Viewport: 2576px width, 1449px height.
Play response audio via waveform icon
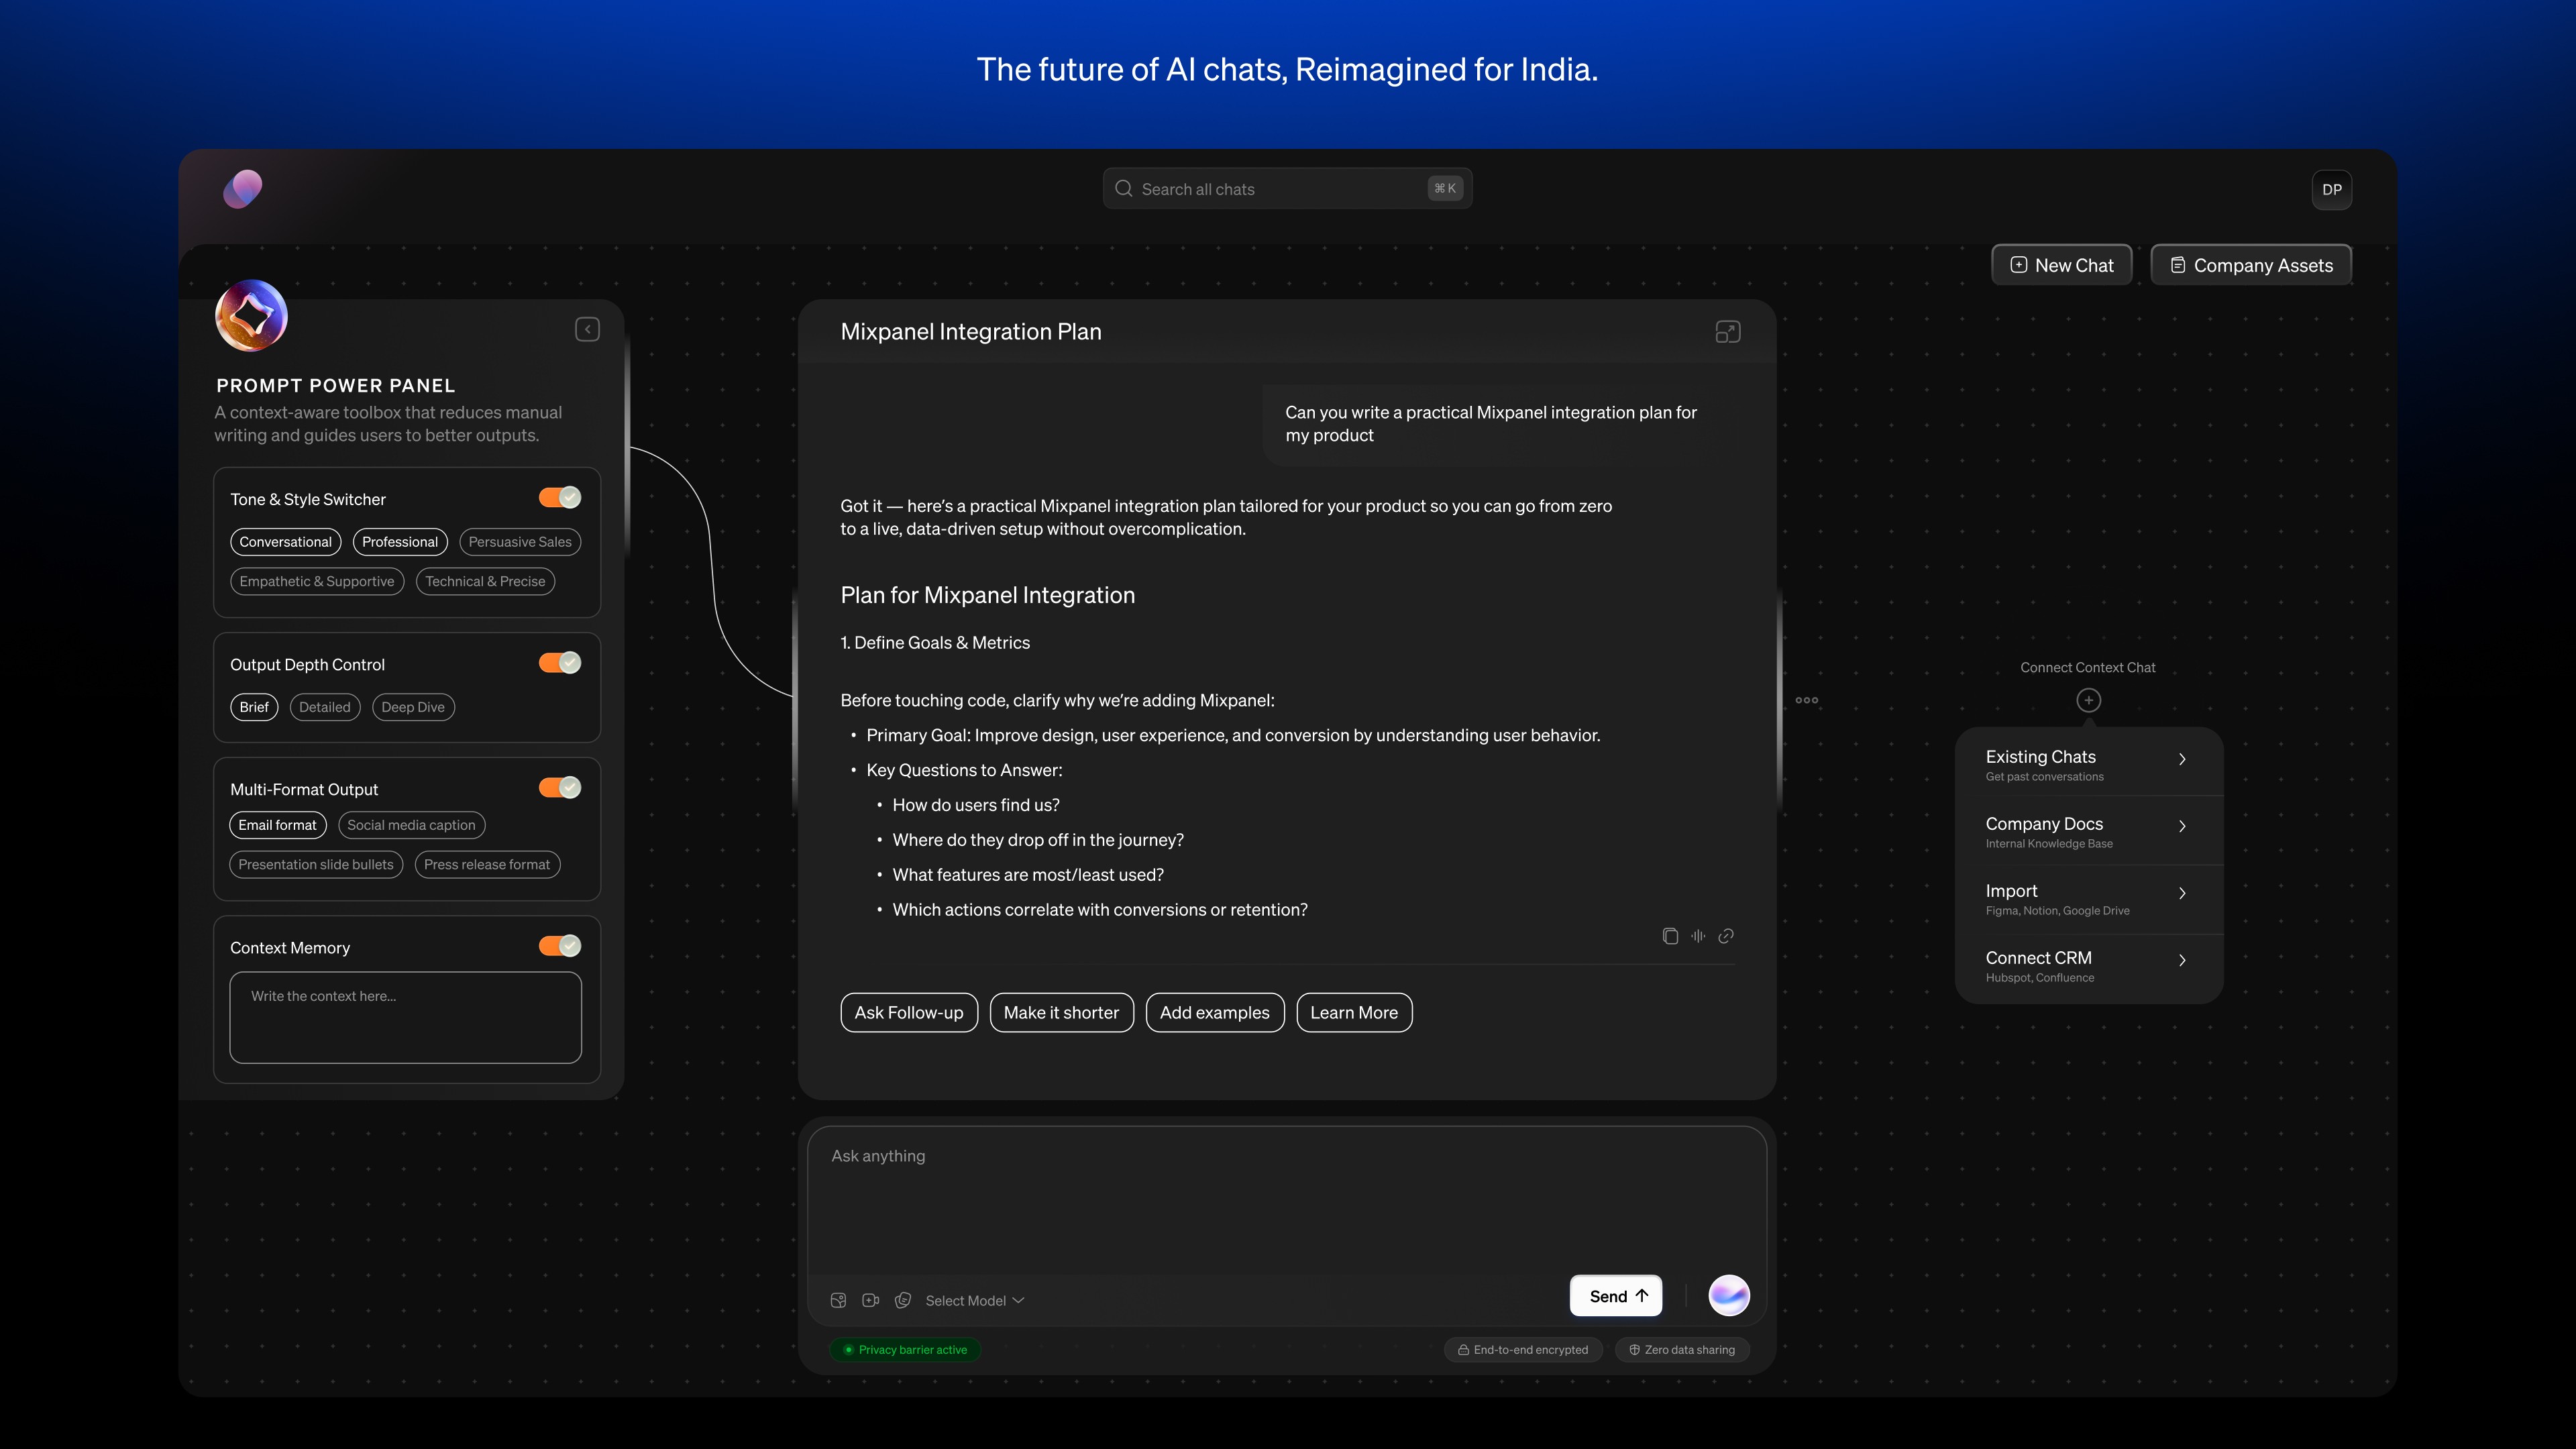(x=1698, y=936)
